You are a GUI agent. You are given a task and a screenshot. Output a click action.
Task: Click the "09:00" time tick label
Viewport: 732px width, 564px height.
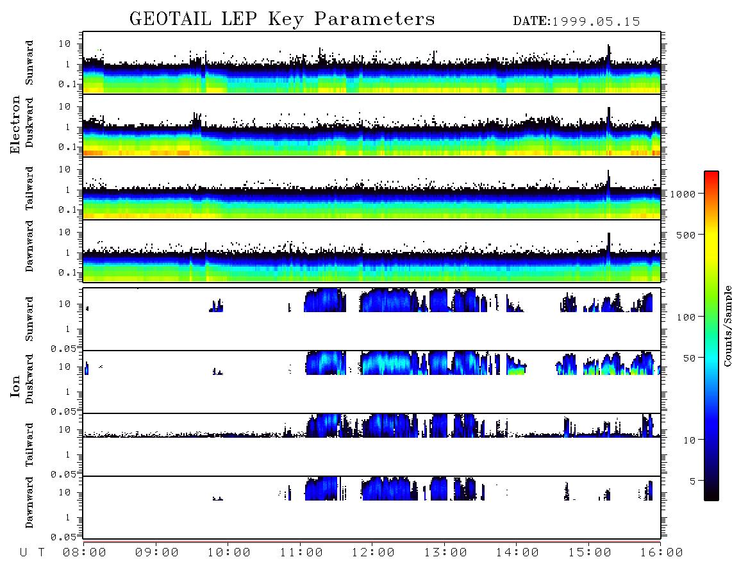(157, 552)
